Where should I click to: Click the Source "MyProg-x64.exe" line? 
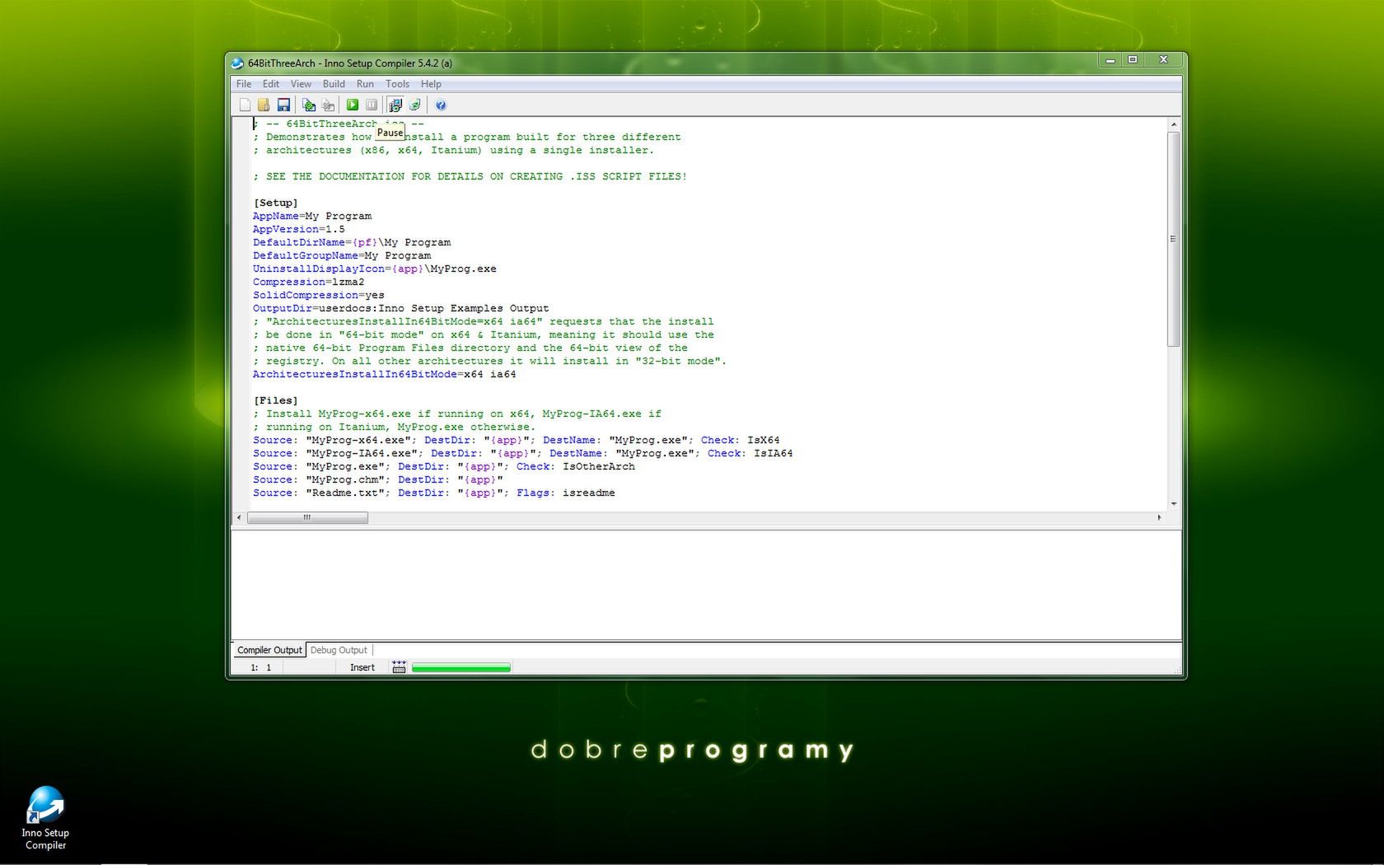(x=517, y=440)
